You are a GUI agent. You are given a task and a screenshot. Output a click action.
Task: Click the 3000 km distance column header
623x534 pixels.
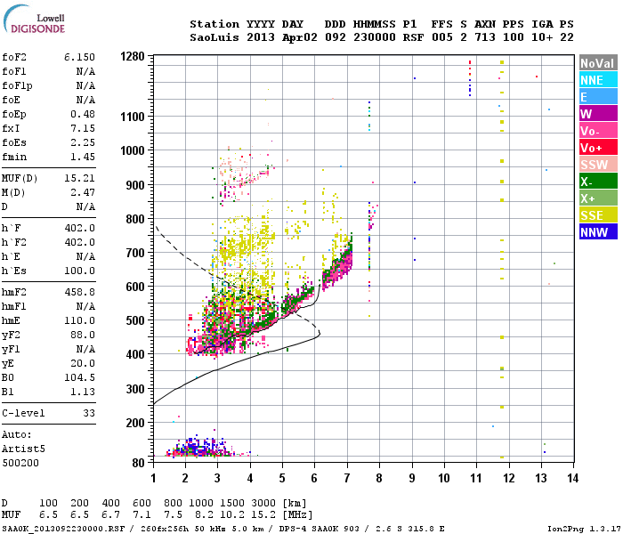tap(263, 504)
